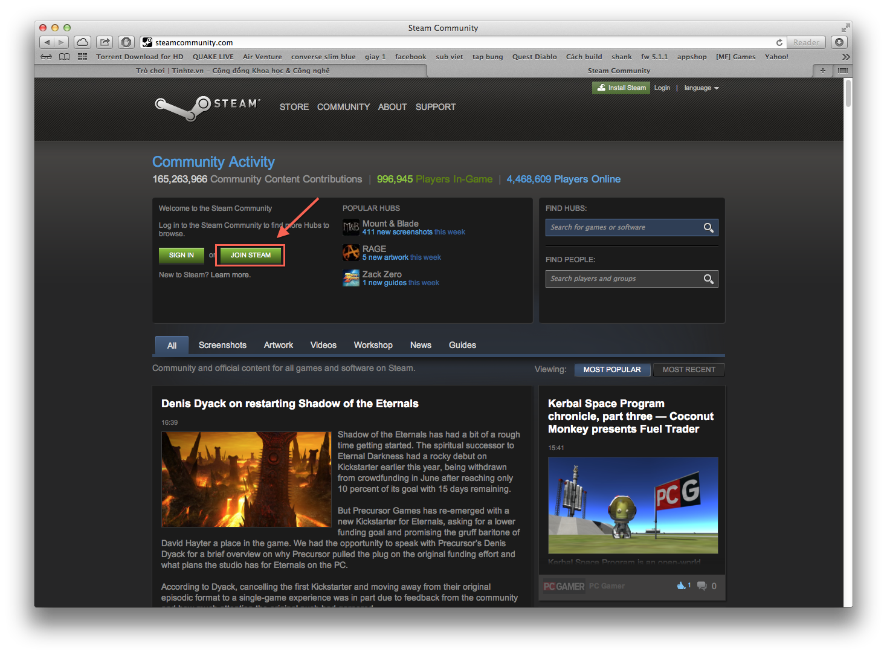Image resolution: width=887 pixels, height=655 pixels.
Task: Open the Mount & Blade hub icon
Action: (x=351, y=227)
